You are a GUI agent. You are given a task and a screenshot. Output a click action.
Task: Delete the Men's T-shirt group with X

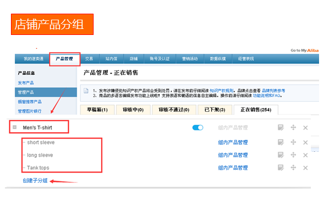tap(305, 128)
